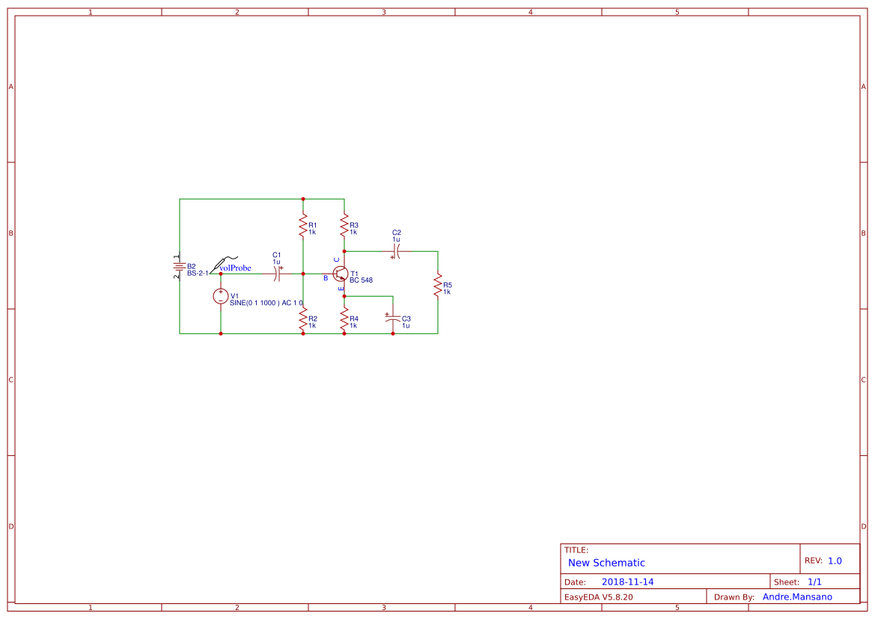Click the Drawn By name Andre.Mansano
Screen dimensions: 875x619
coord(797,597)
